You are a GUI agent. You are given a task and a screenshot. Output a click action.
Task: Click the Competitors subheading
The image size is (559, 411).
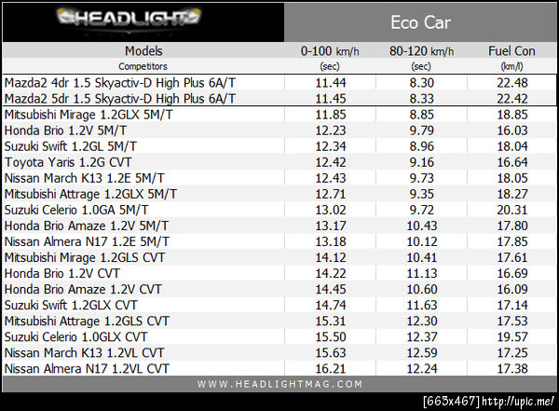pyautogui.click(x=143, y=66)
